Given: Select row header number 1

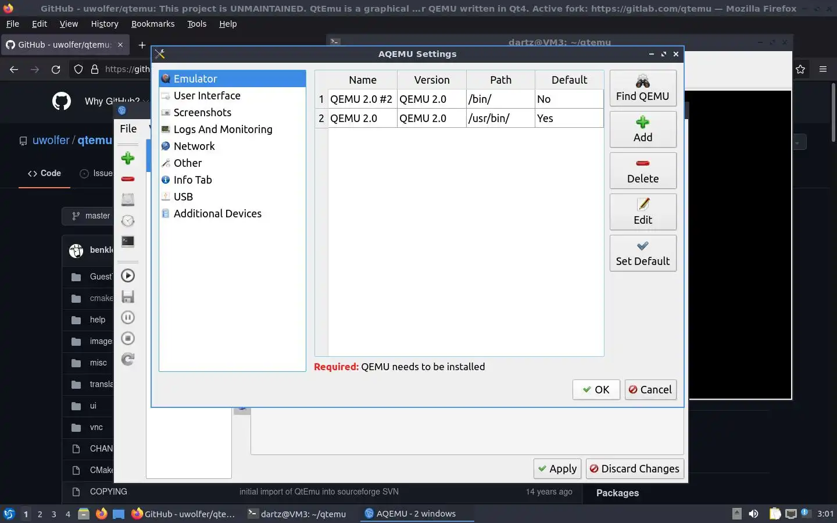Looking at the screenshot, I should 321,99.
